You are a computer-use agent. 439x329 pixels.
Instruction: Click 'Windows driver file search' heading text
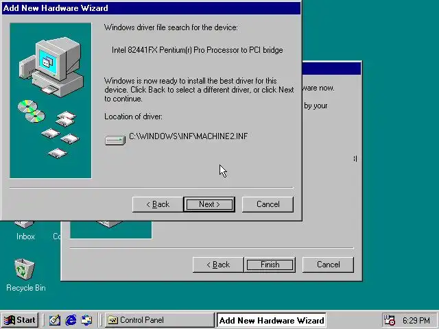tap(171, 27)
